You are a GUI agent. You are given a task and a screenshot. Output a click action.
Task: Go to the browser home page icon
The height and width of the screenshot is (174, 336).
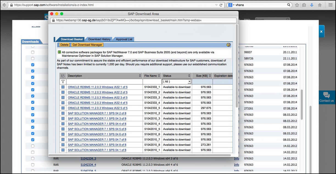point(320,5)
